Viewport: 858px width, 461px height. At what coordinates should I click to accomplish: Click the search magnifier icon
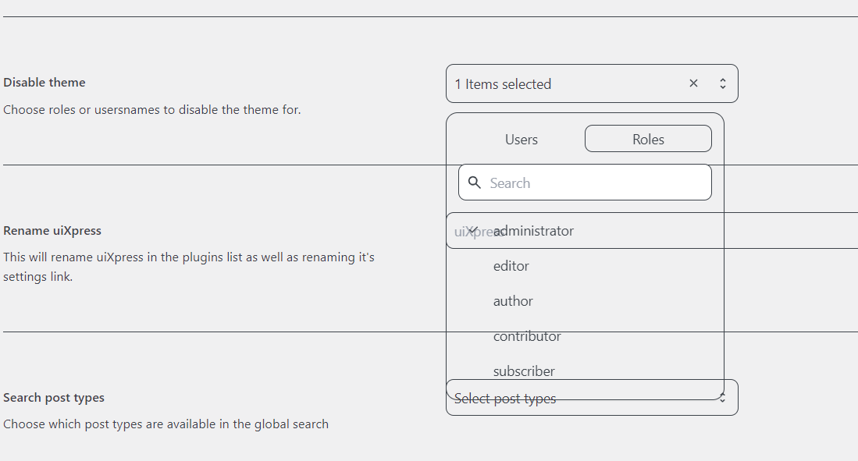tap(475, 183)
